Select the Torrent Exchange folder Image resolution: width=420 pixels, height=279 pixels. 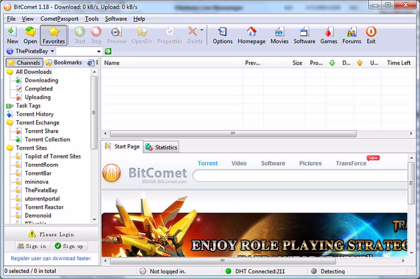click(37, 123)
